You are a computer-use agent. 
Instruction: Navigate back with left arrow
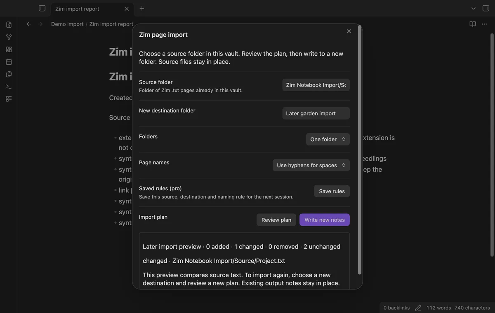(29, 24)
